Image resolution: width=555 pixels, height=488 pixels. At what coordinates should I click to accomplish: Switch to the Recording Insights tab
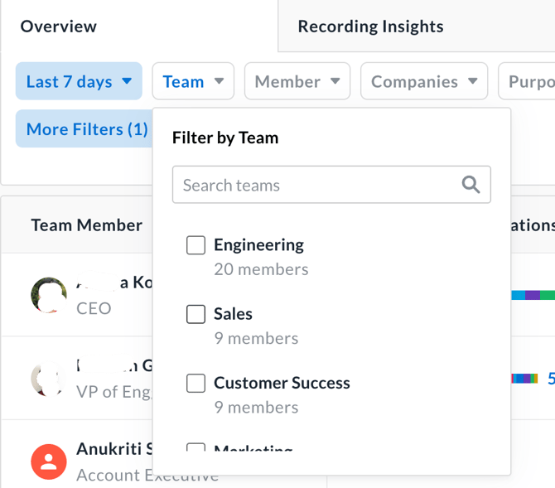click(x=370, y=27)
